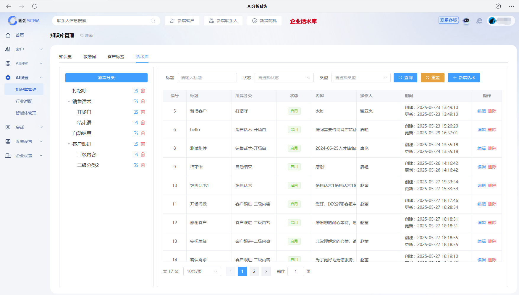
Task: Click the Internet Explorer icon in the header
Action: [x=479, y=21]
